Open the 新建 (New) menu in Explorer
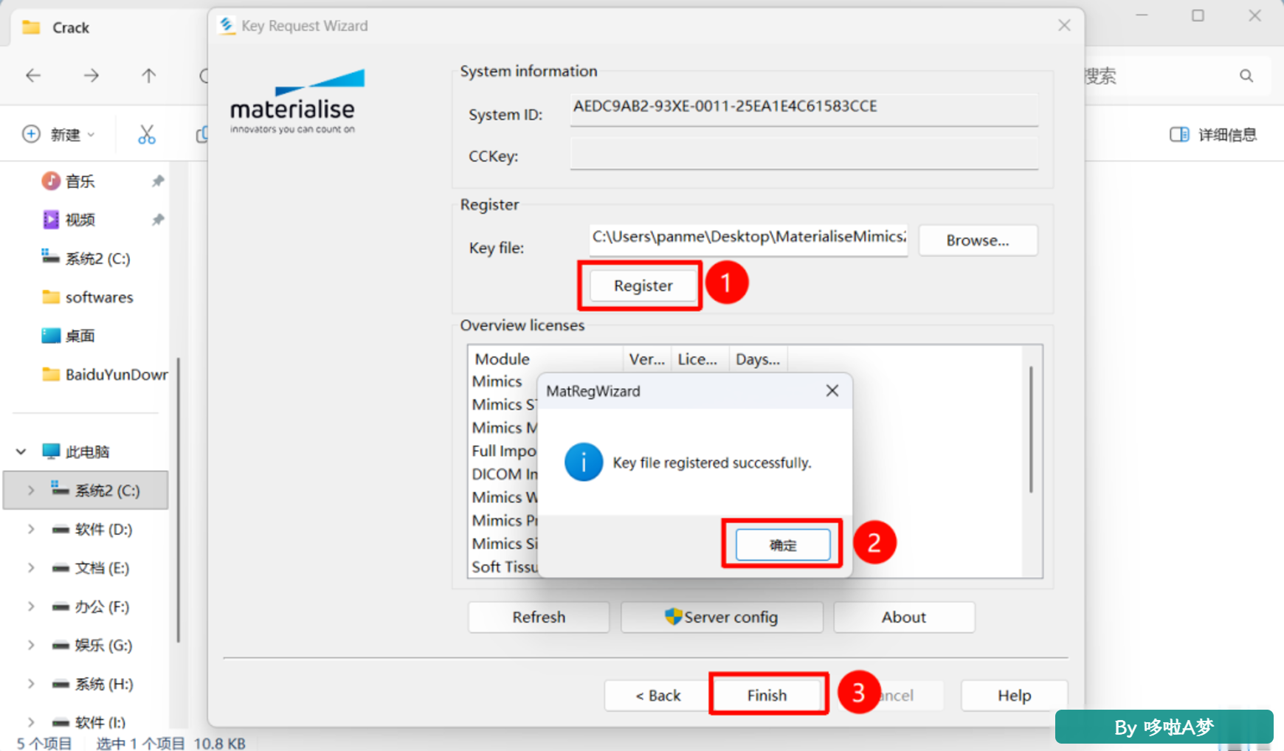 pos(59,134)
